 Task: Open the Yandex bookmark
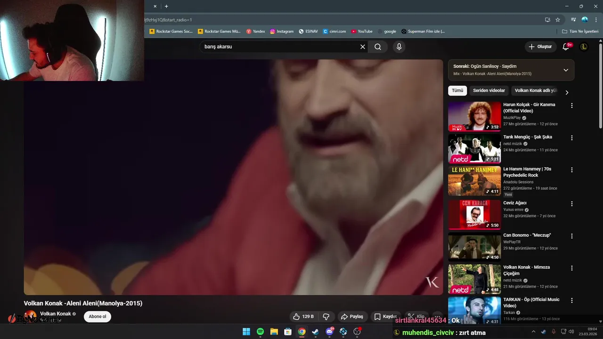coord(256,32)
